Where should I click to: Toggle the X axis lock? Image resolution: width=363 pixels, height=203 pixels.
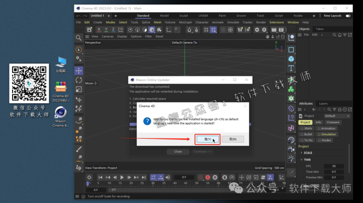click(x=99, y=30)
